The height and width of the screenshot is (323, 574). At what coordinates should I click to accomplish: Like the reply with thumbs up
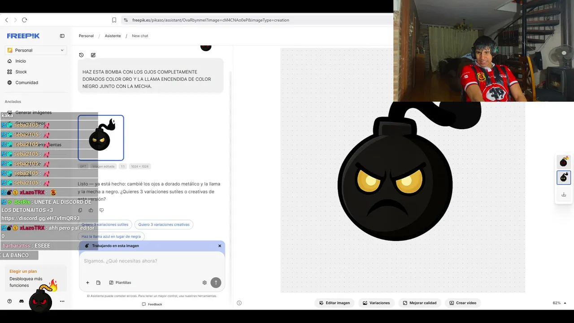pyautogui.click(x=91, y=210)
